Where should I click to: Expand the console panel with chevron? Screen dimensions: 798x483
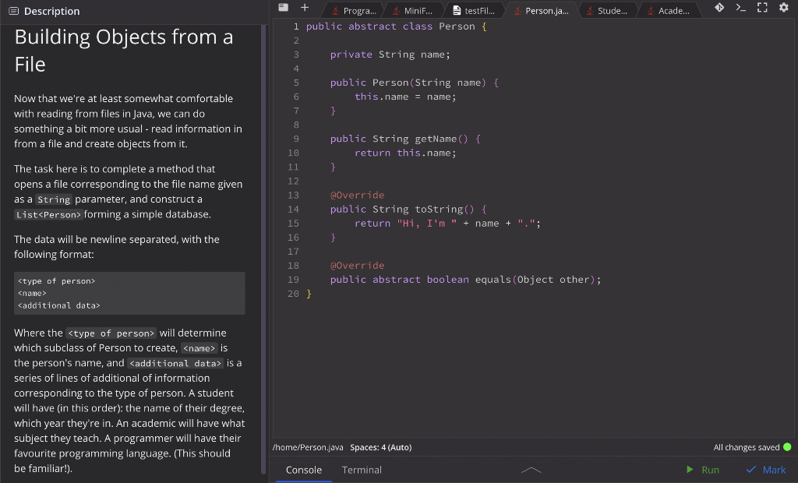[x=531, y=470]
